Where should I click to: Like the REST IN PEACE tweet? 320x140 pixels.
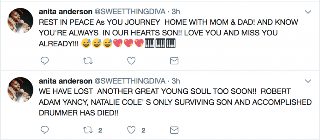point(132,61)
